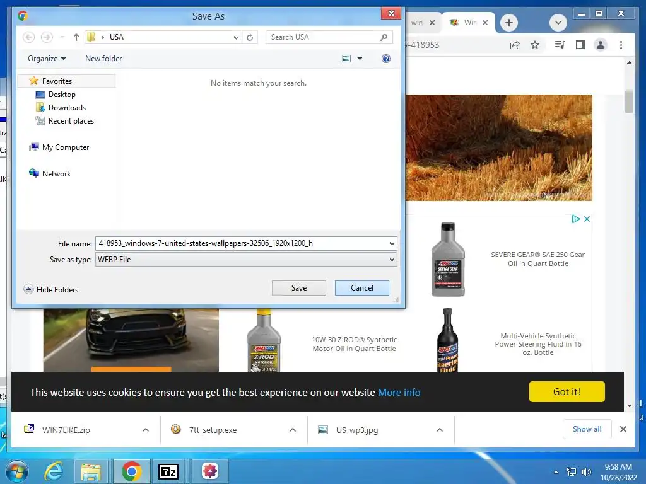646x484 pixels.
Task: Create a New folder
Action: [103, 59]
